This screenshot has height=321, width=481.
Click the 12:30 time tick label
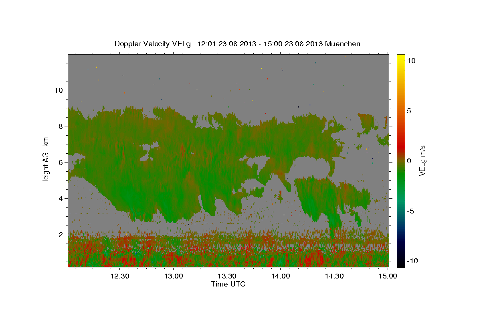pos(120,276)
